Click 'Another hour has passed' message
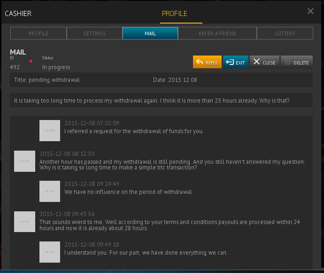The image size is (324, 273). click(x=172, y=165)
